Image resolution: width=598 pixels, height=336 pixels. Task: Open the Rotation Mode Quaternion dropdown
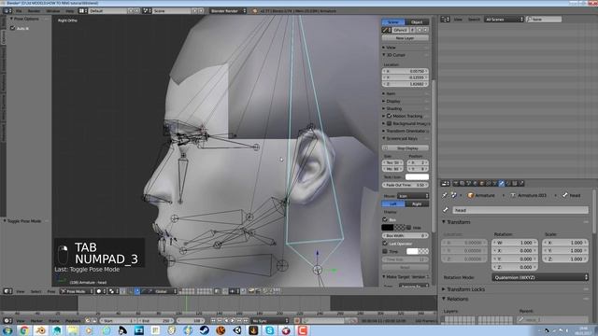[x=540, y=277]
